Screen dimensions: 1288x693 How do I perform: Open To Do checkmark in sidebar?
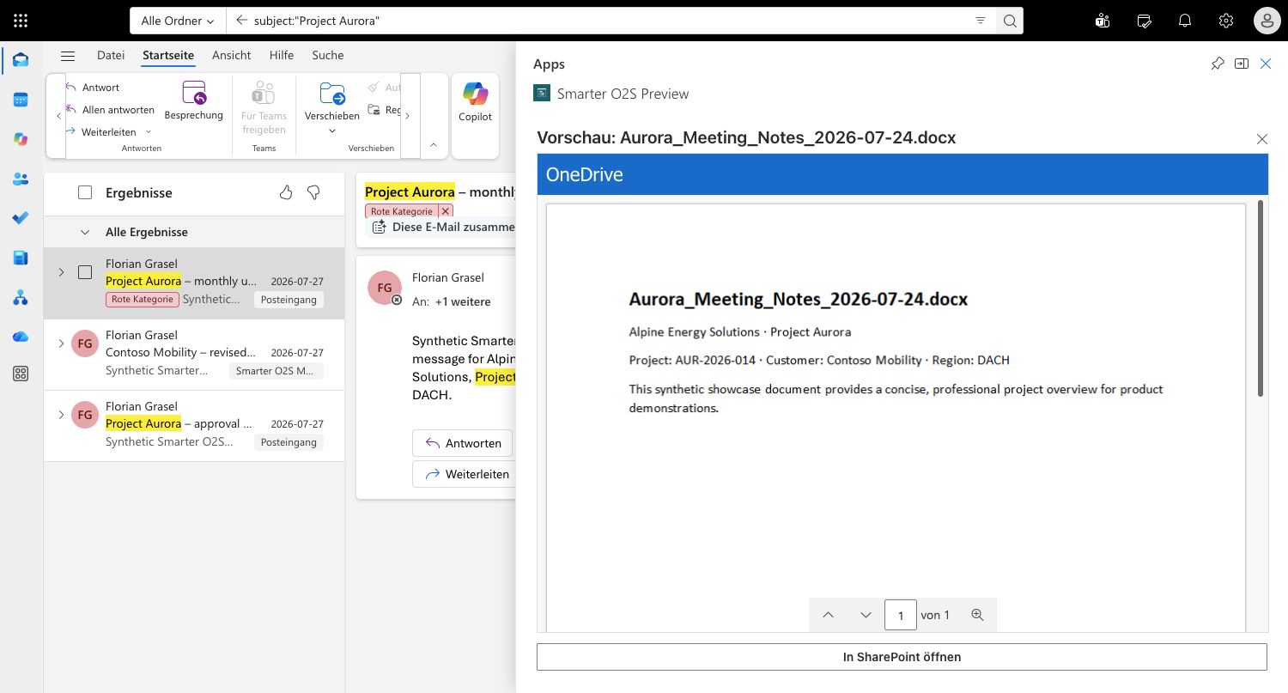click(21, 218)
